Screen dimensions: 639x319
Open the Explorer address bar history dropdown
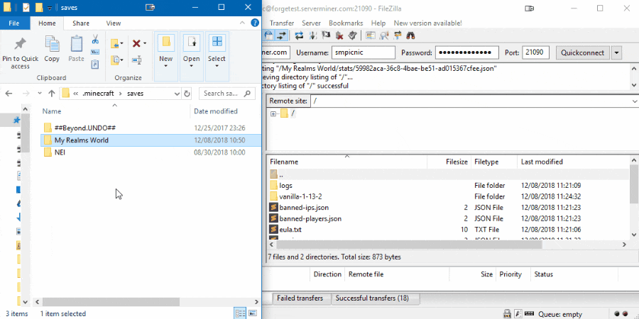[177, 94]
